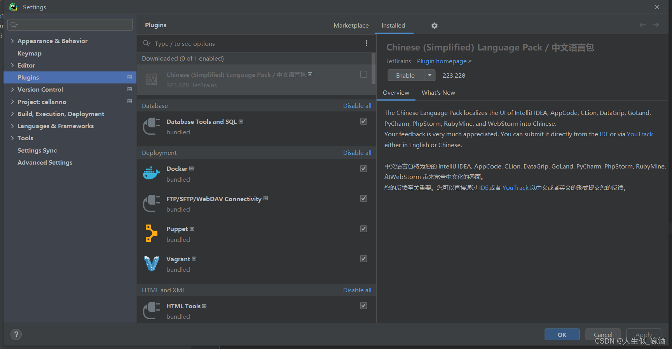Expand the Version Control node
Image resolution: width=672 pixels, height=349 pixels.
coord(12,89)
